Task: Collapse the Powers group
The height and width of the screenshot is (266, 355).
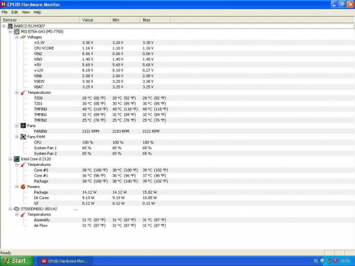Action: [17, 187]
